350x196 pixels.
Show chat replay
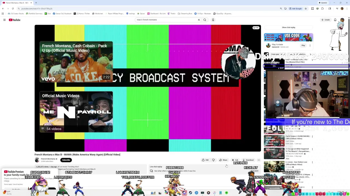[x=288, y=27]
